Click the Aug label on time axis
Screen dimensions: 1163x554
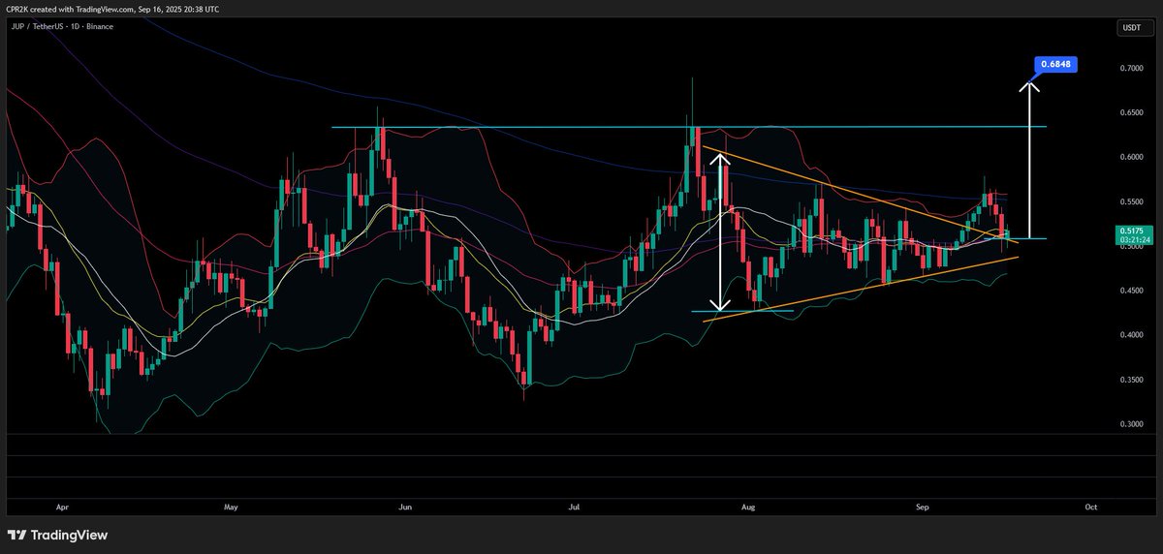(x=747, y=506)
